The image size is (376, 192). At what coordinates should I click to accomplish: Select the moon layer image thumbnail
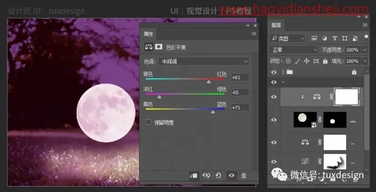click(305, 120)
